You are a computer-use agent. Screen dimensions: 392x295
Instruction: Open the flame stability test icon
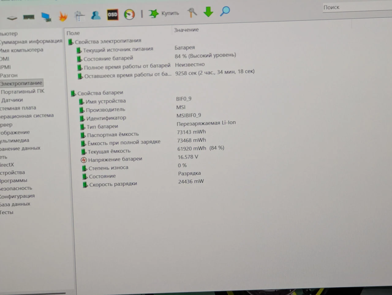pyautogui.click(x=63, y=16)
